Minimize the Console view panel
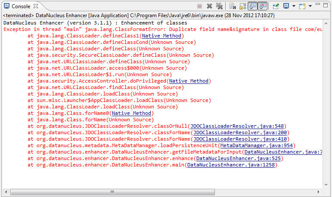 click(x=317, y=6)
